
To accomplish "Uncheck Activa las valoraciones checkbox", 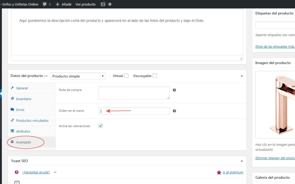I will (x=101, y=126).
